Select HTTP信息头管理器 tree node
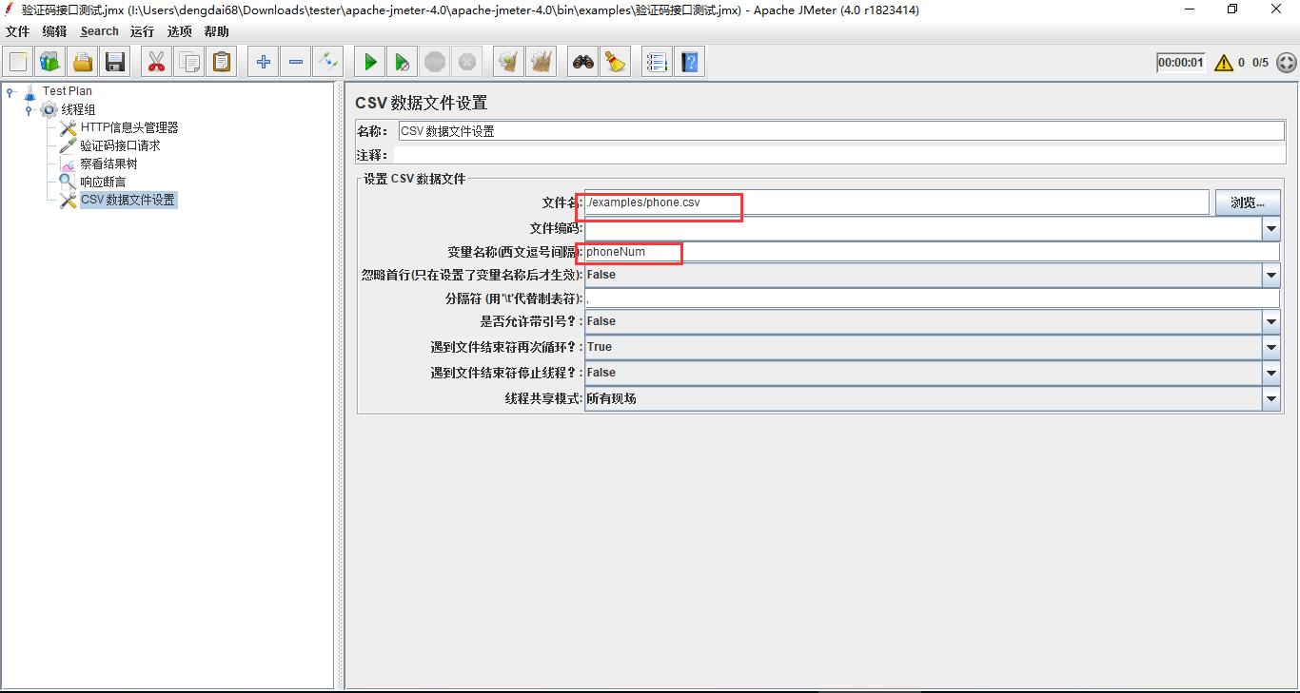This screenshot has width=1300, height=693. (x=128, y=127)
